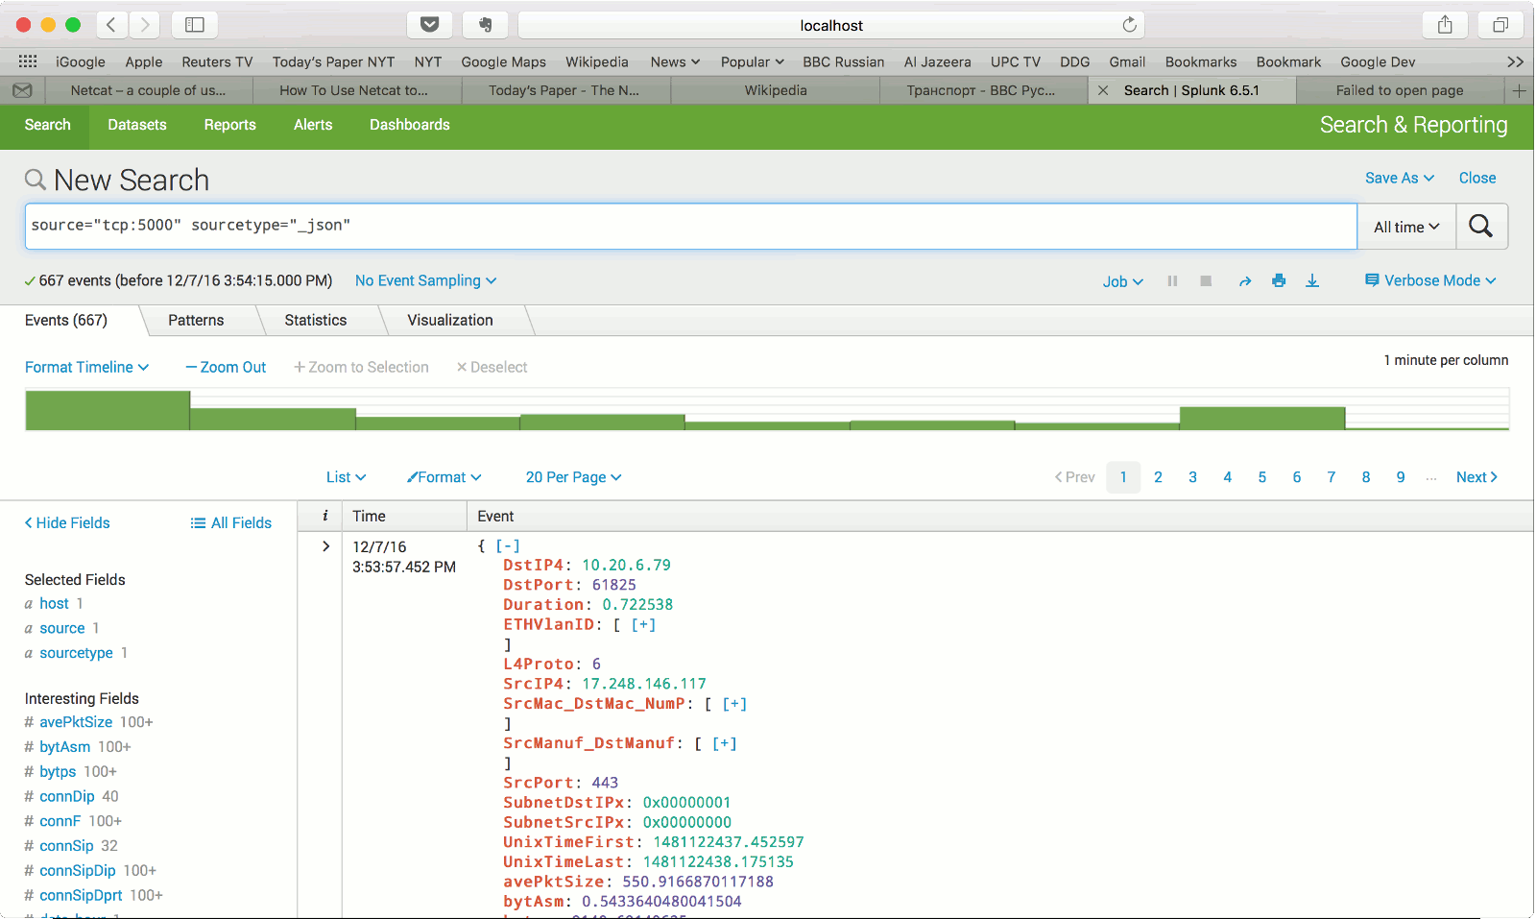The height and width of the screenshot is (919, 1536).
Task: Share the search job
Action: click(1245, 281)
